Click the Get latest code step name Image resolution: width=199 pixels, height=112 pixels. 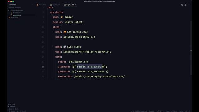(77, 32)
